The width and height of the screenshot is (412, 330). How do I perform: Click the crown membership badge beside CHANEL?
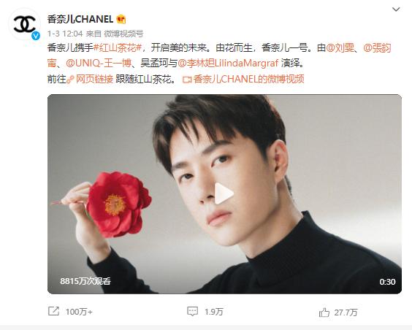[121, 19]
